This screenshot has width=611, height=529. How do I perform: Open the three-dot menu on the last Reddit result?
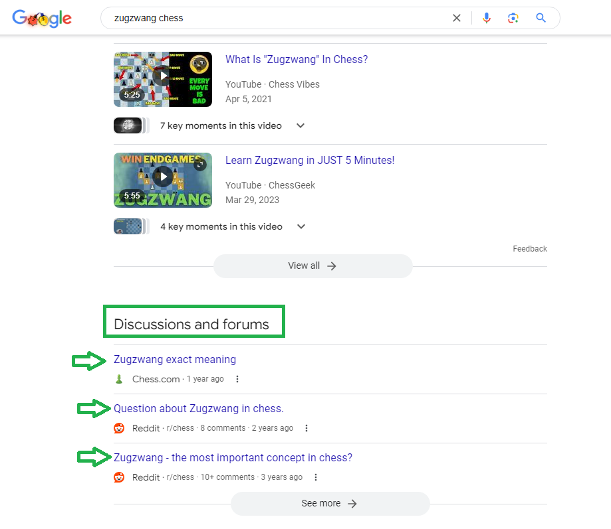click(x=316, y=477)
